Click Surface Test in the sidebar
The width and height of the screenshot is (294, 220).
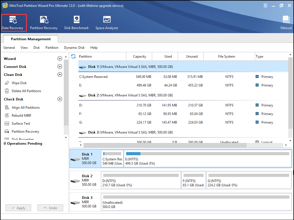[x=21, y=124]
